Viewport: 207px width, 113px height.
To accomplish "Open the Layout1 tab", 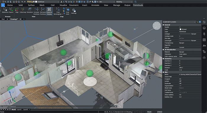I will pyautogui.click(x=19, y=109).
